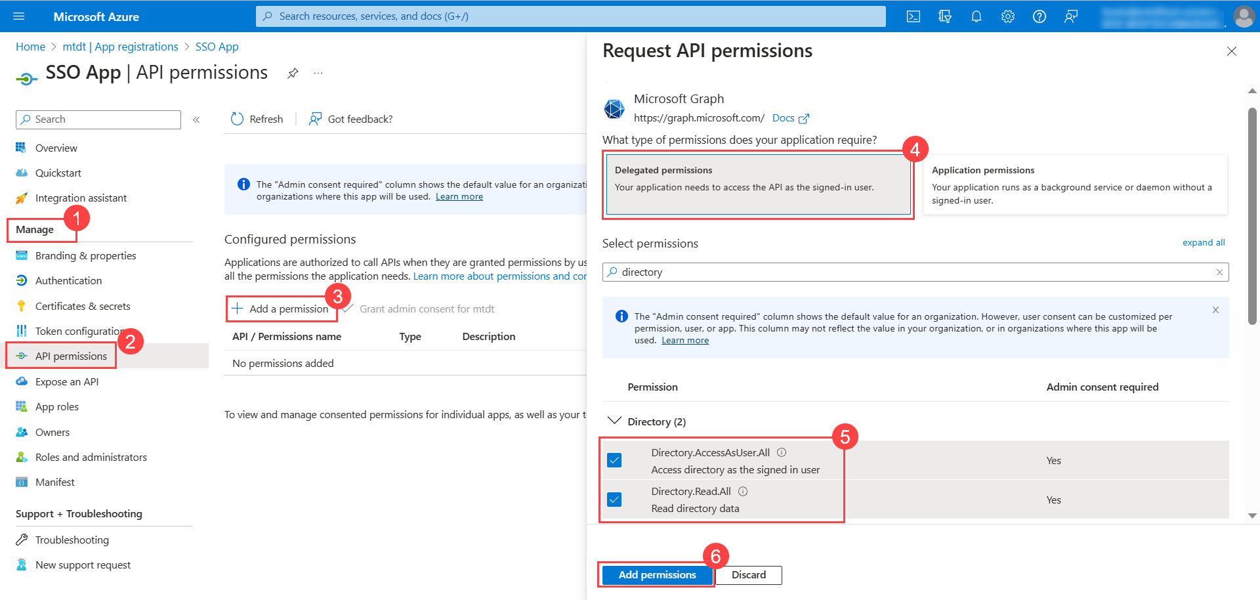Open the portal settings gear

pos(1007,16)
